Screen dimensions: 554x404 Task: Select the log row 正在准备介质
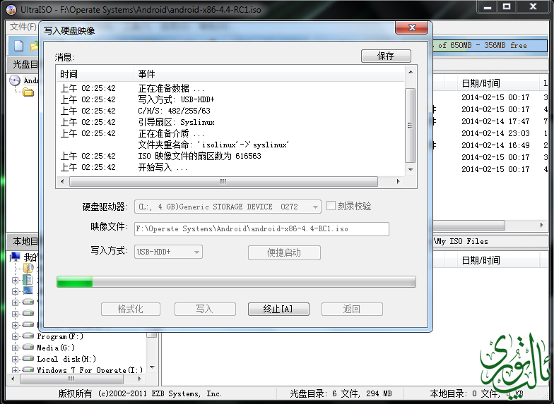[x=230, y=133]
